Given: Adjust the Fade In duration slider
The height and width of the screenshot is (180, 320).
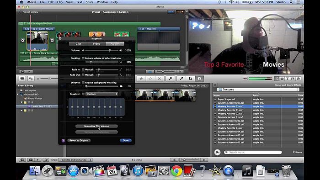Looking at the screenshot, I should point(99,69).
